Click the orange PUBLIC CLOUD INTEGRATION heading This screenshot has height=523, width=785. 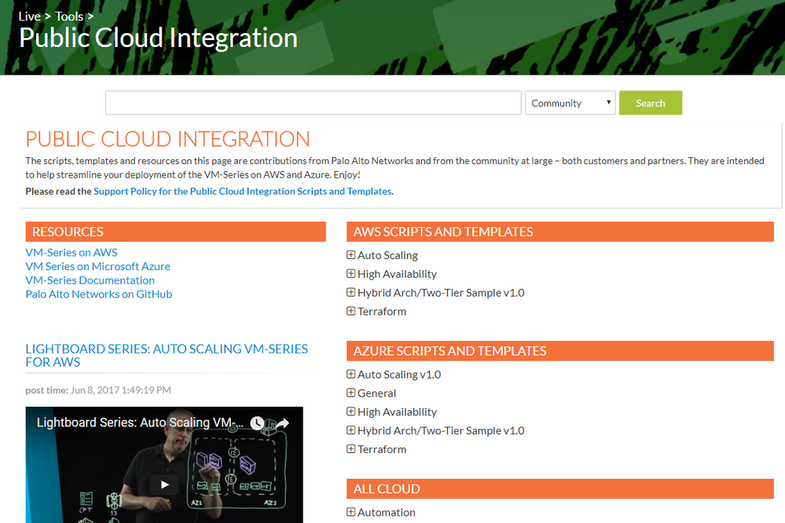(x=167, y=139)
